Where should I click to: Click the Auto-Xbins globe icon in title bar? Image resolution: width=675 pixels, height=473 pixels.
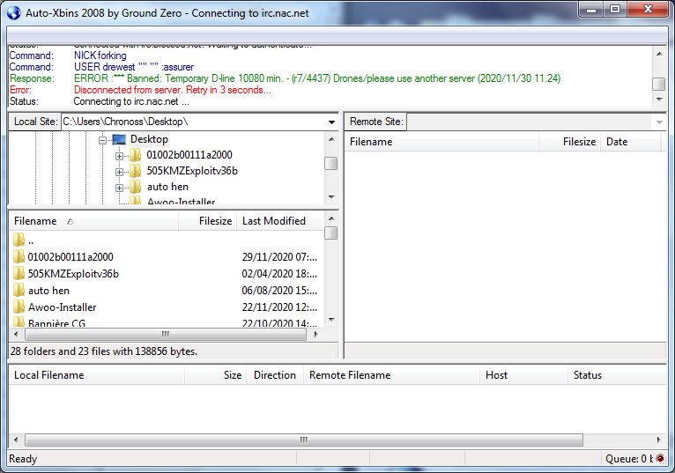point(13,13)
